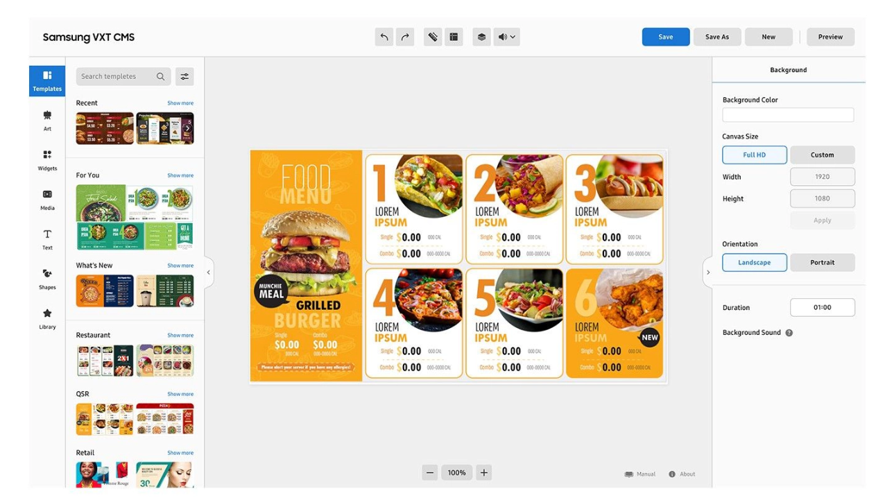
Task: Set orientation to Portrait
Action: coord(823,262)
